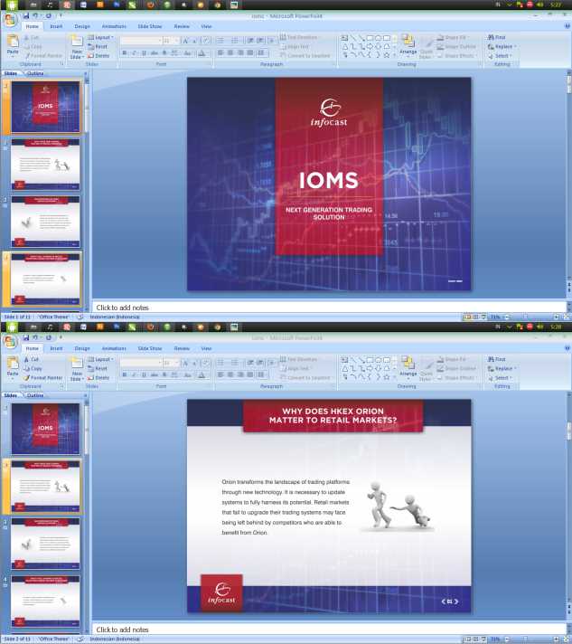Click the Copy icon in the HKEX Orion slide window

click(x=27, y=368)
